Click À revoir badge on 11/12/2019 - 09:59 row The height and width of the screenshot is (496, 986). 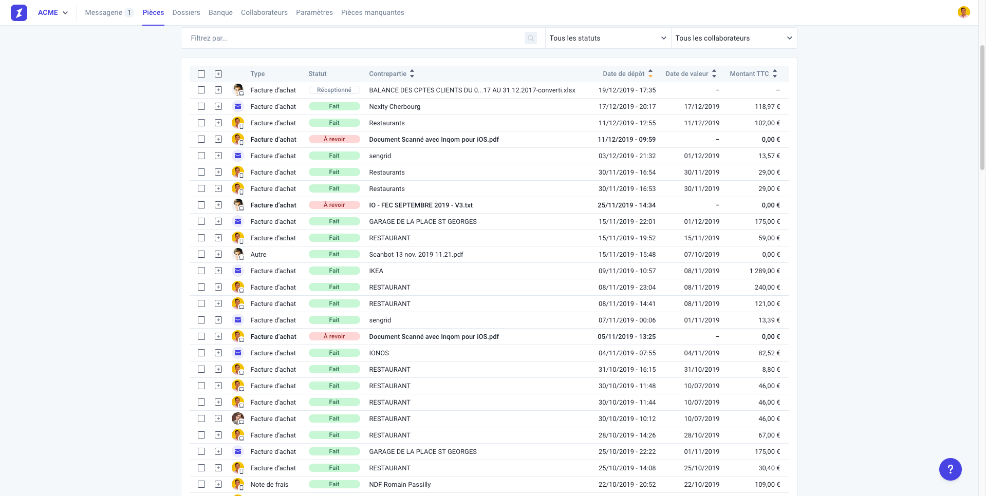click(334, 139)
